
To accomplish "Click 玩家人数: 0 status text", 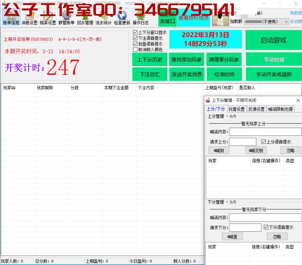I will [x=12, y=261].
